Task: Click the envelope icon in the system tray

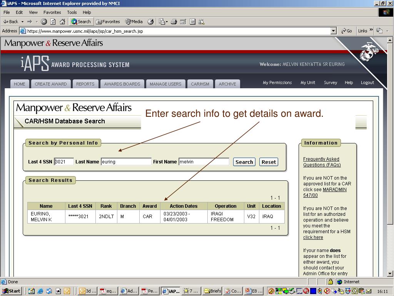Action: pyautogui.click(x=369, y=291)
